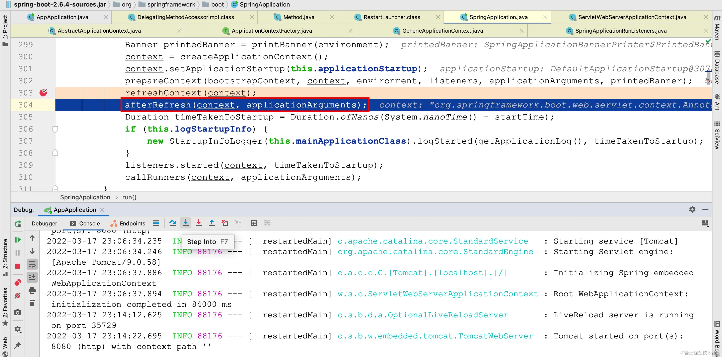
Task: Open layout settings dropdown at console right
Action: coord(705,223)
